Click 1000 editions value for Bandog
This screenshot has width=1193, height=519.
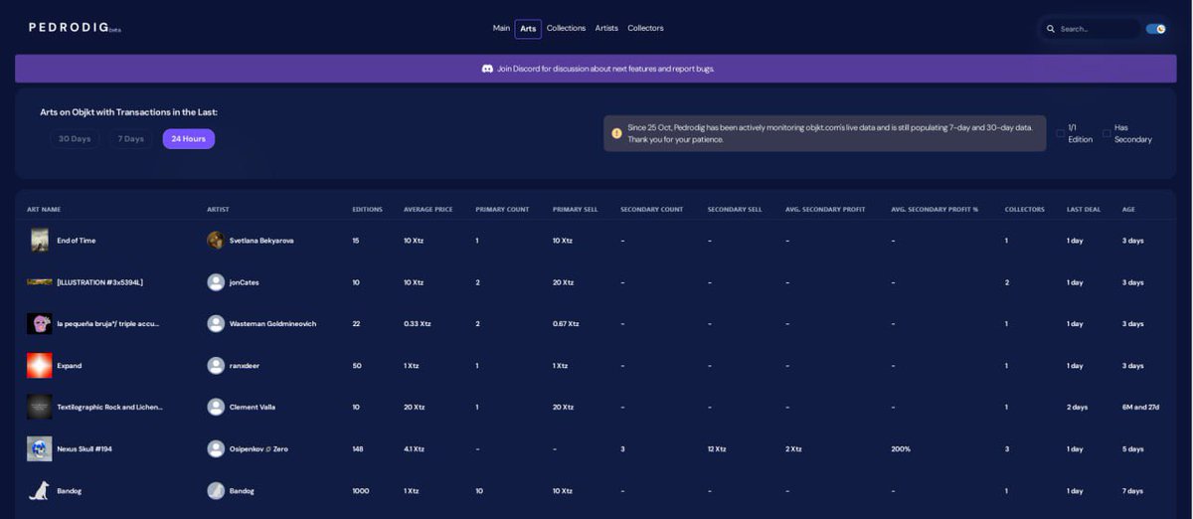point(360,490)
